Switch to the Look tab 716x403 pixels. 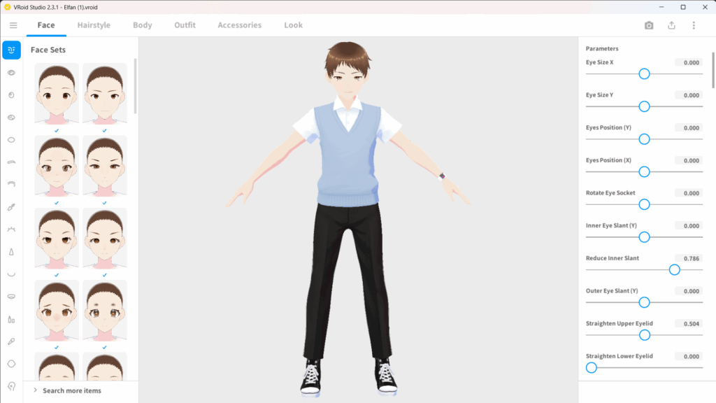coord(293,25)
